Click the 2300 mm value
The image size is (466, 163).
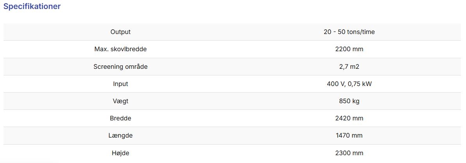(349, 153)
